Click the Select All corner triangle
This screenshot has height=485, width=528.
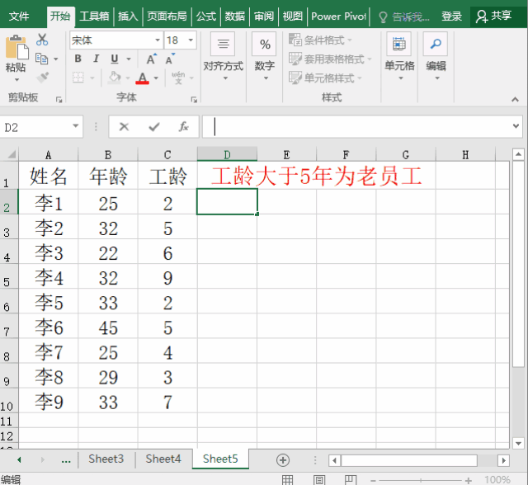12,154
